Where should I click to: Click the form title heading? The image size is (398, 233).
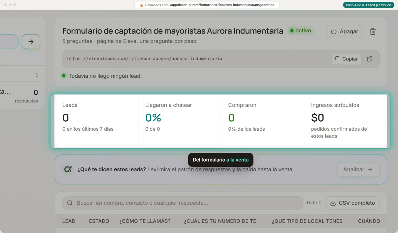pyautogui.click(x=173, y=31)
